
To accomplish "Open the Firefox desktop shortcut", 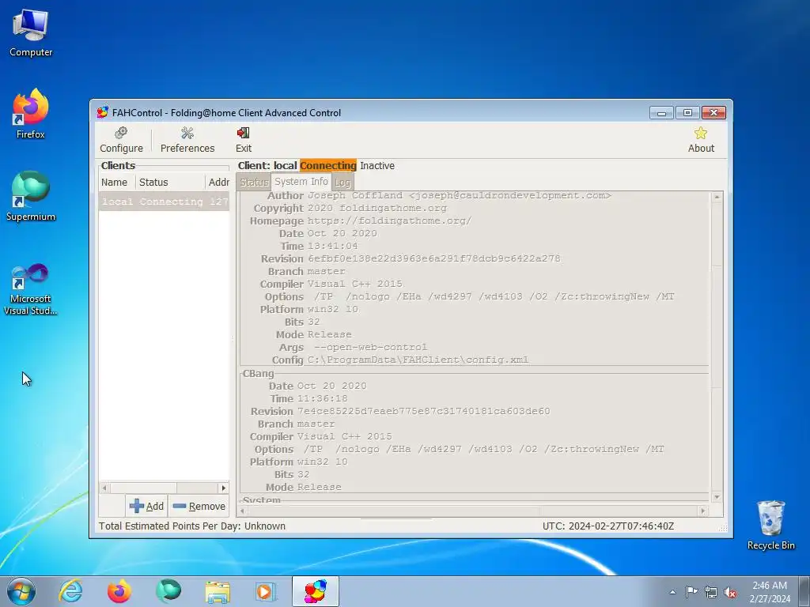I will (x=31, y=114).
